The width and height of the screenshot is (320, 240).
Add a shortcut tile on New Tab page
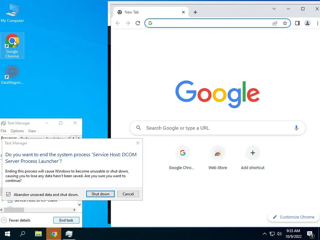click(252, 157)
